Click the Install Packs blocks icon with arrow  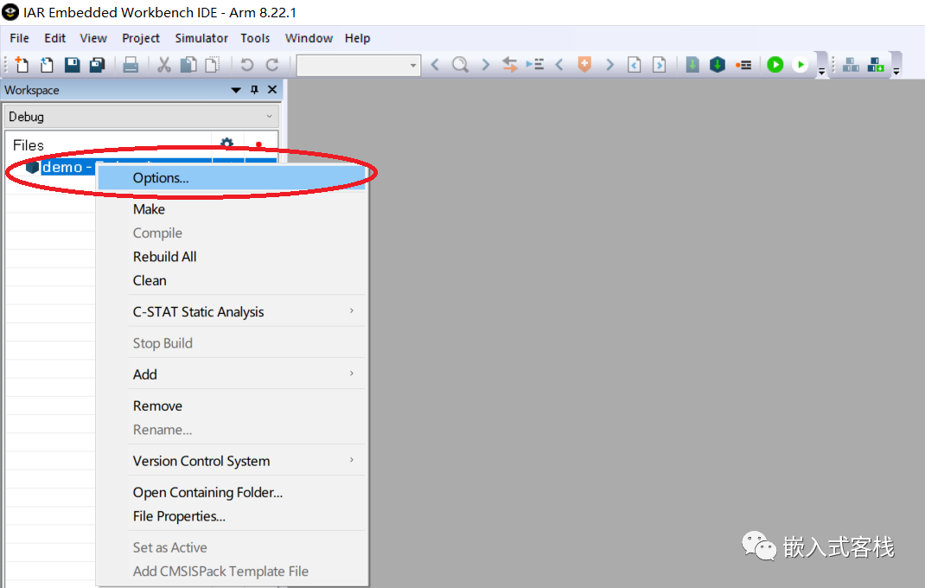(876, 64)
